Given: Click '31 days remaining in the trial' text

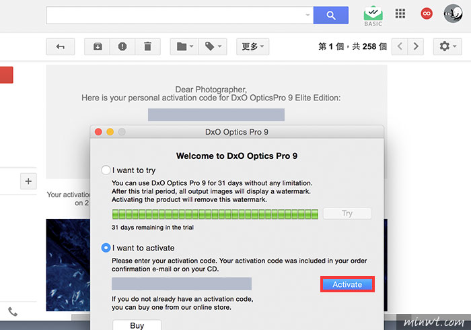Looking at the screenshot, I should [x=153, y=228].
